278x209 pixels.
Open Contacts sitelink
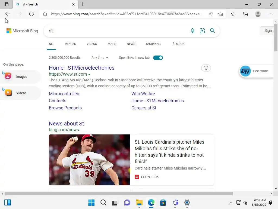[x=58, y=101]
